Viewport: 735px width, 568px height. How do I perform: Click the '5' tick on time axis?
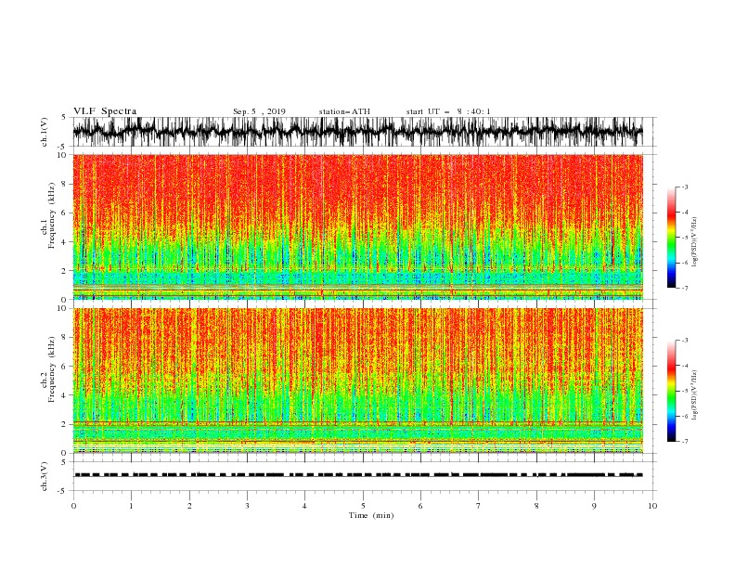[363, 506]
